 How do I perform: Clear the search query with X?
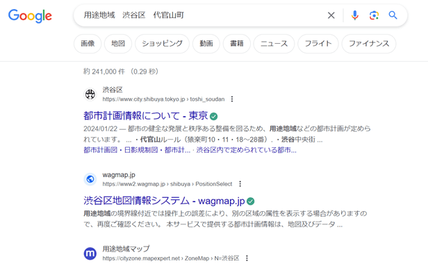tap(331, 15)
